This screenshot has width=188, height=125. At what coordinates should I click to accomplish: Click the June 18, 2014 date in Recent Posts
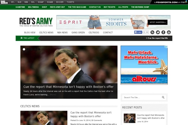143,122
